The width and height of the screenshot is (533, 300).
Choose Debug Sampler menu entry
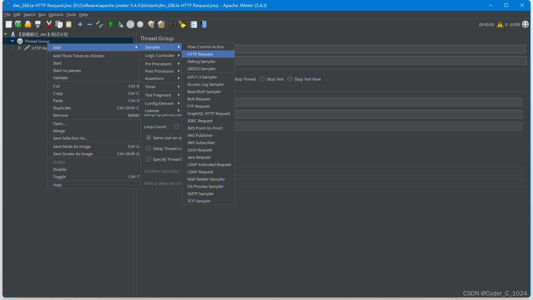208,61
